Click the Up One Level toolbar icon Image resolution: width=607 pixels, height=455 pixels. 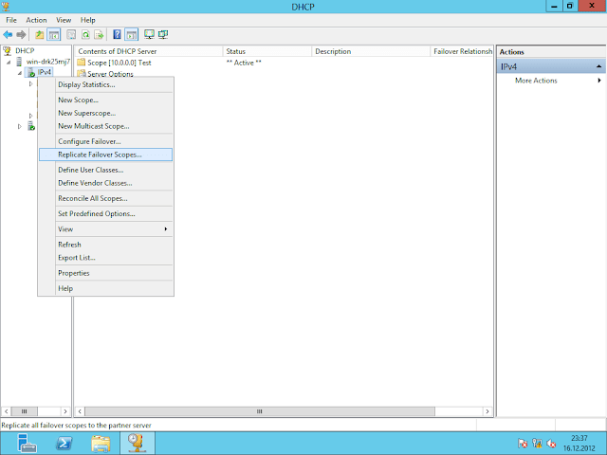(x=40, y=34)
